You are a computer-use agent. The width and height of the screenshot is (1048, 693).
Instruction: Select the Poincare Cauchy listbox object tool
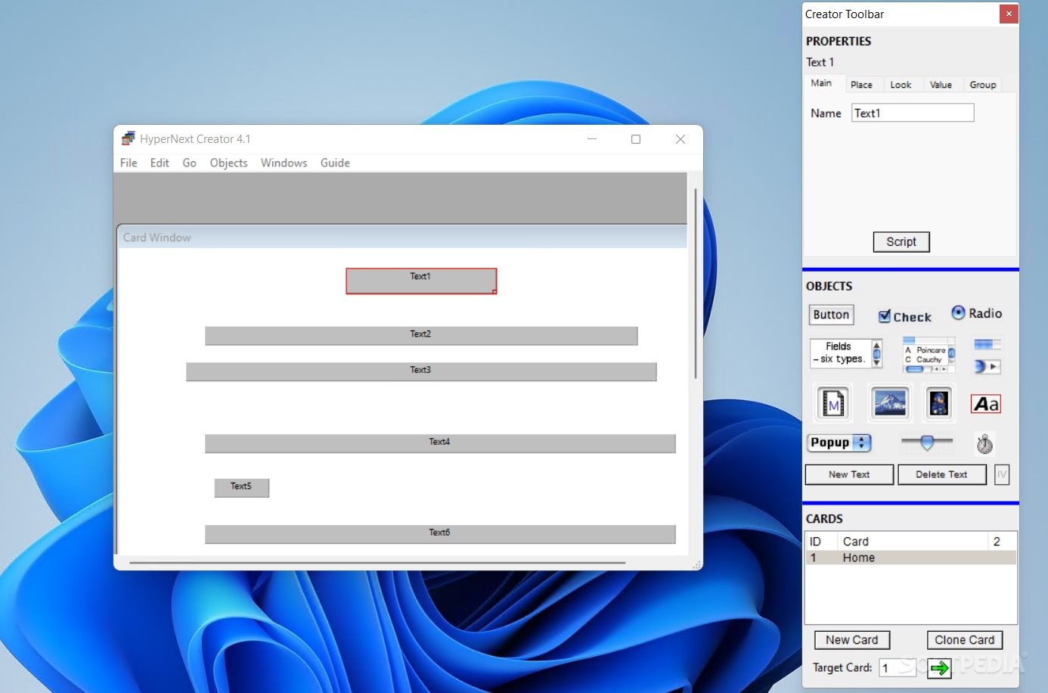929,355
